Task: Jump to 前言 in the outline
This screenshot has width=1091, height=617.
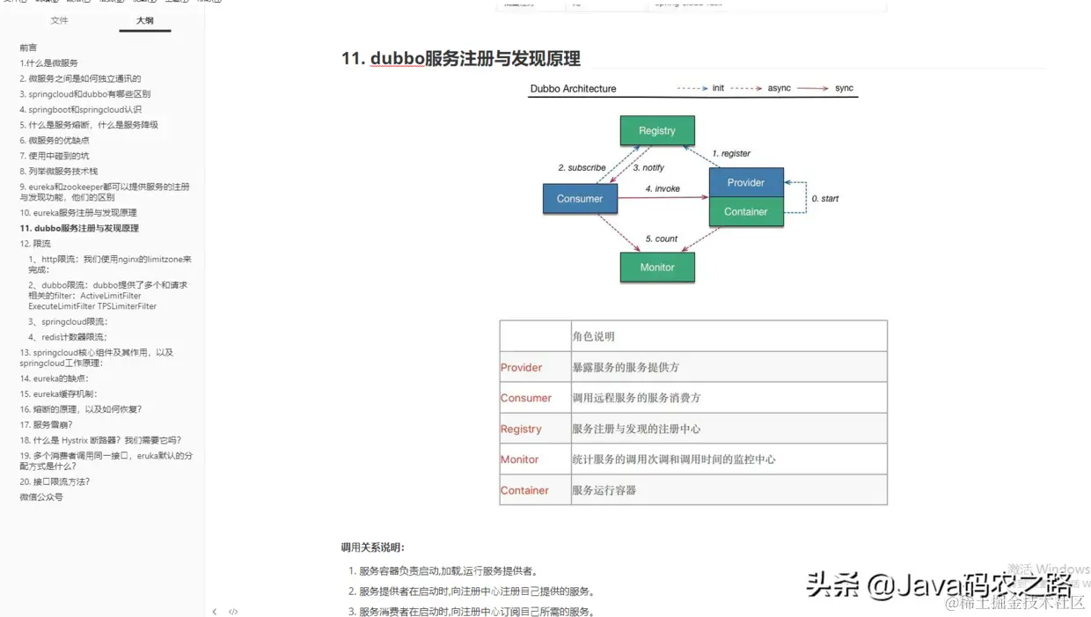Action: pos(28,48)
